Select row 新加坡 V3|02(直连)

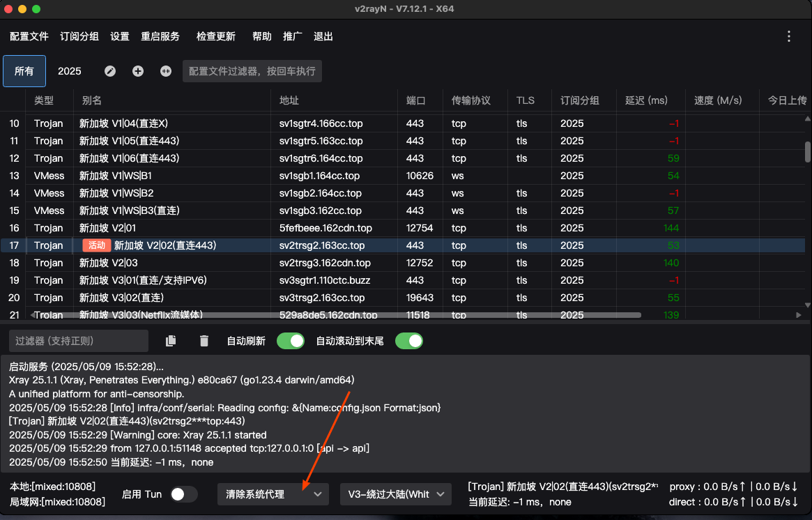[x=402, y=297]
